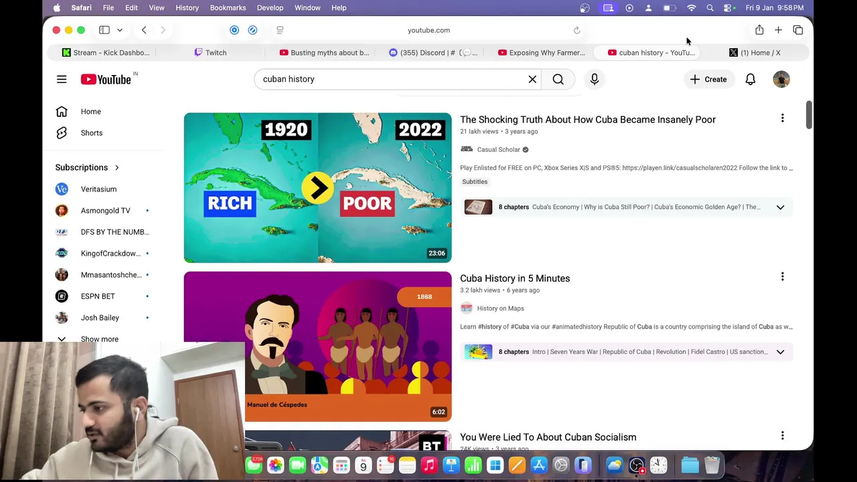The width and height of the screenshot is (857, 482).
Task: Open the YouTube guide hamburger menu
Action: (62, 79)
